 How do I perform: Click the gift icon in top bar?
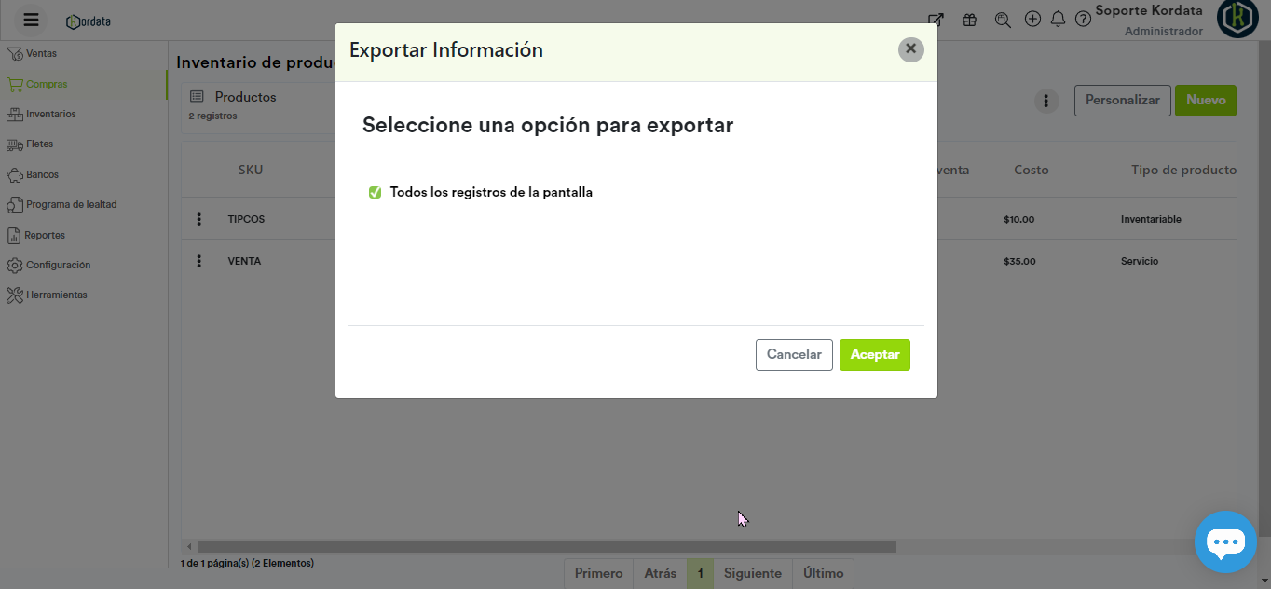[969, 20]
